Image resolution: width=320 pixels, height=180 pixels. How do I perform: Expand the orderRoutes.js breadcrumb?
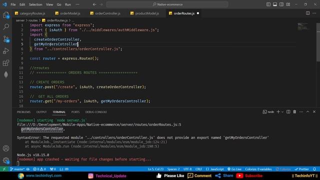[55, 20]
